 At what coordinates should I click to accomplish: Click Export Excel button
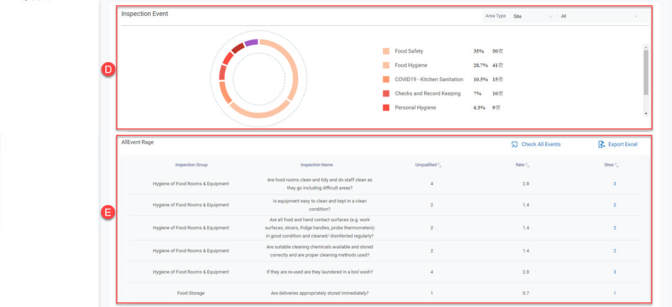[x=623, y=144]
